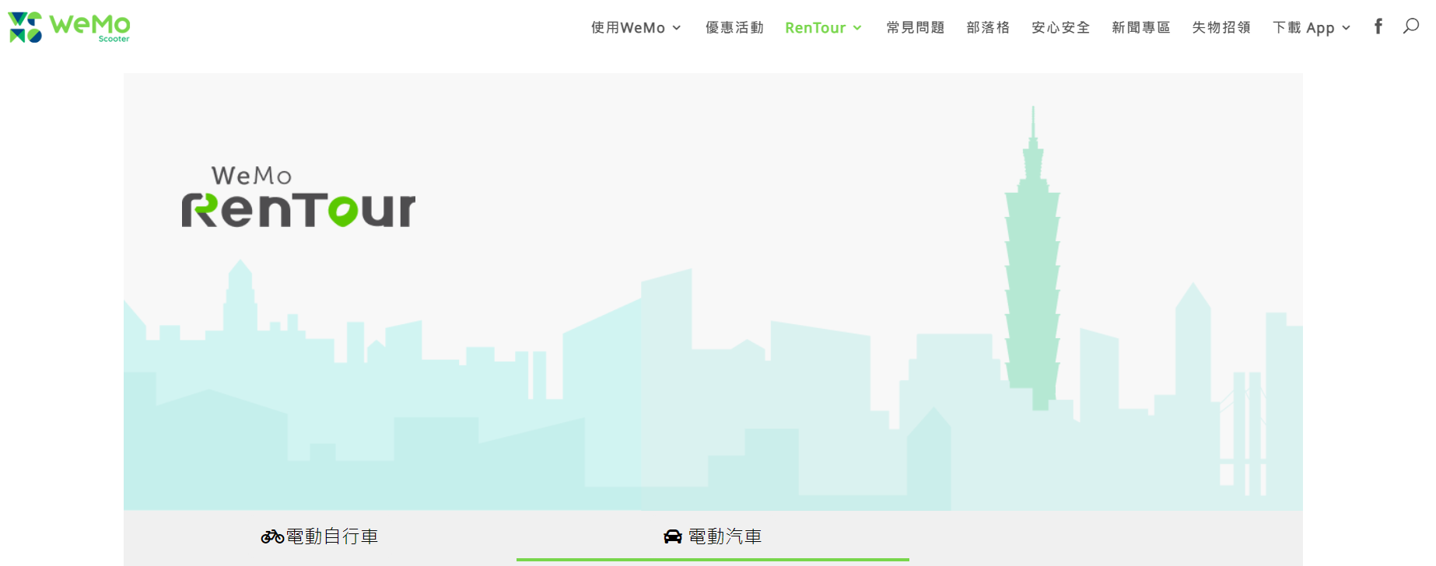Visit the 新聞專區 section
Screen dimensions: 1436x566
[1141, 28]
